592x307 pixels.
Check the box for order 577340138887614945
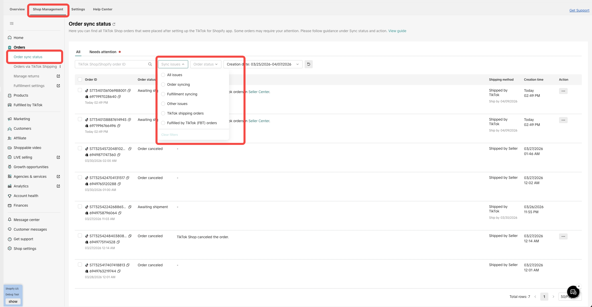pos(80,119)
